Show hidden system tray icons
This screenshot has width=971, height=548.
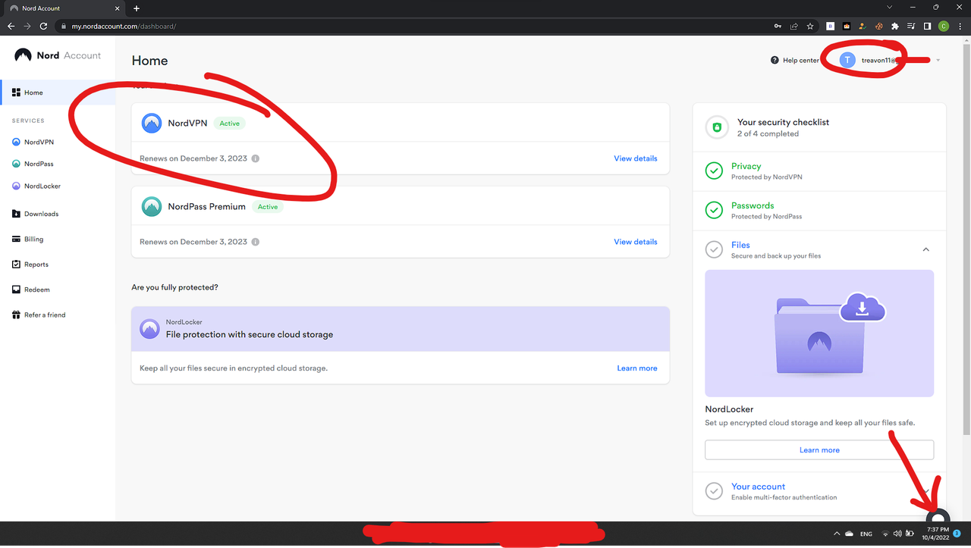(837, 534)
